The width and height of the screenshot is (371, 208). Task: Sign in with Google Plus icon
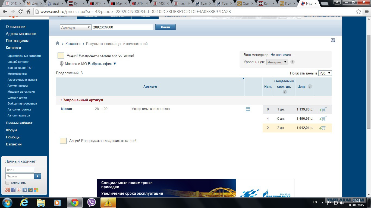[x=8, y=190]
